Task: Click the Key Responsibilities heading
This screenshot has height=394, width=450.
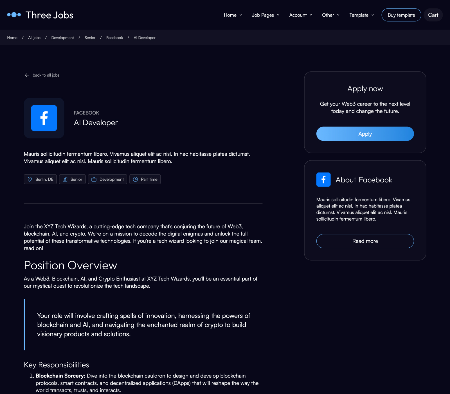Action: click(57, 365)
